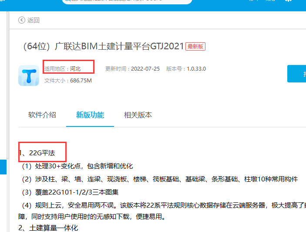This screenshot has height=232, width=306.
Task: Click the file size 686.75M
Action: (81, 81)
